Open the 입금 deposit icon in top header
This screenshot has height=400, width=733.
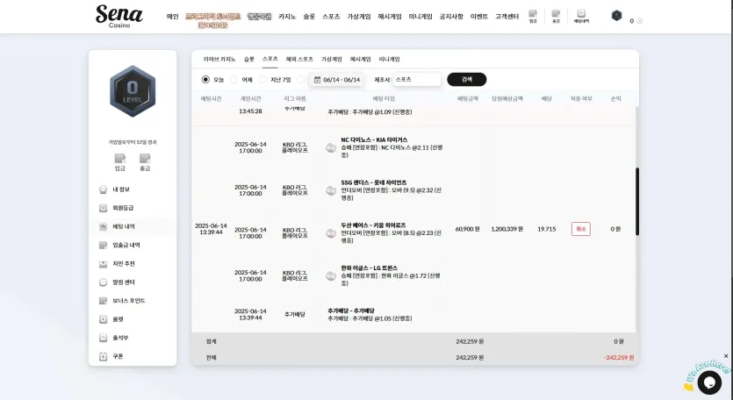(x=533, y=17)
